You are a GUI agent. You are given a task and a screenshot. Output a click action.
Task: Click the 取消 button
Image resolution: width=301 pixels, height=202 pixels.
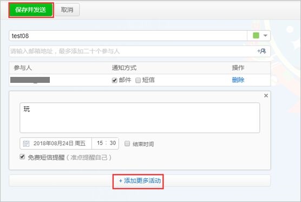coord(67,10)
